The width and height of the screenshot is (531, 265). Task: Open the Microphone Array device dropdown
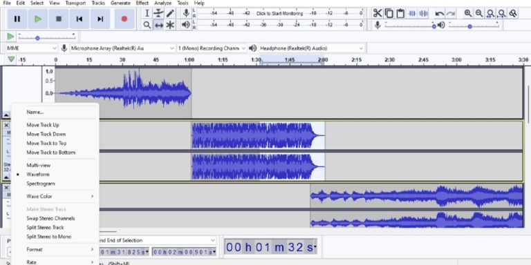click(x=122, y=48)
